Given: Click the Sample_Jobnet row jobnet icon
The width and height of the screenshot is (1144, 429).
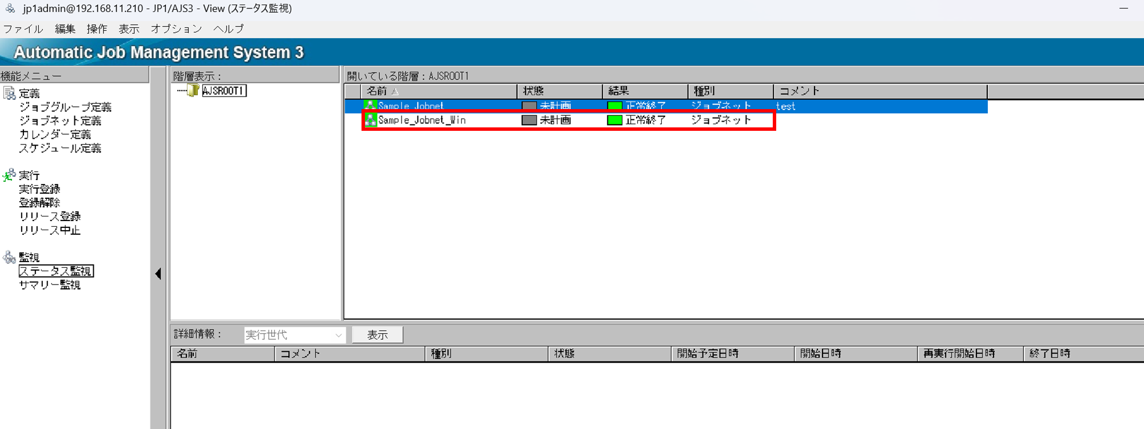Looking at the screenshot, I should 371,106.
